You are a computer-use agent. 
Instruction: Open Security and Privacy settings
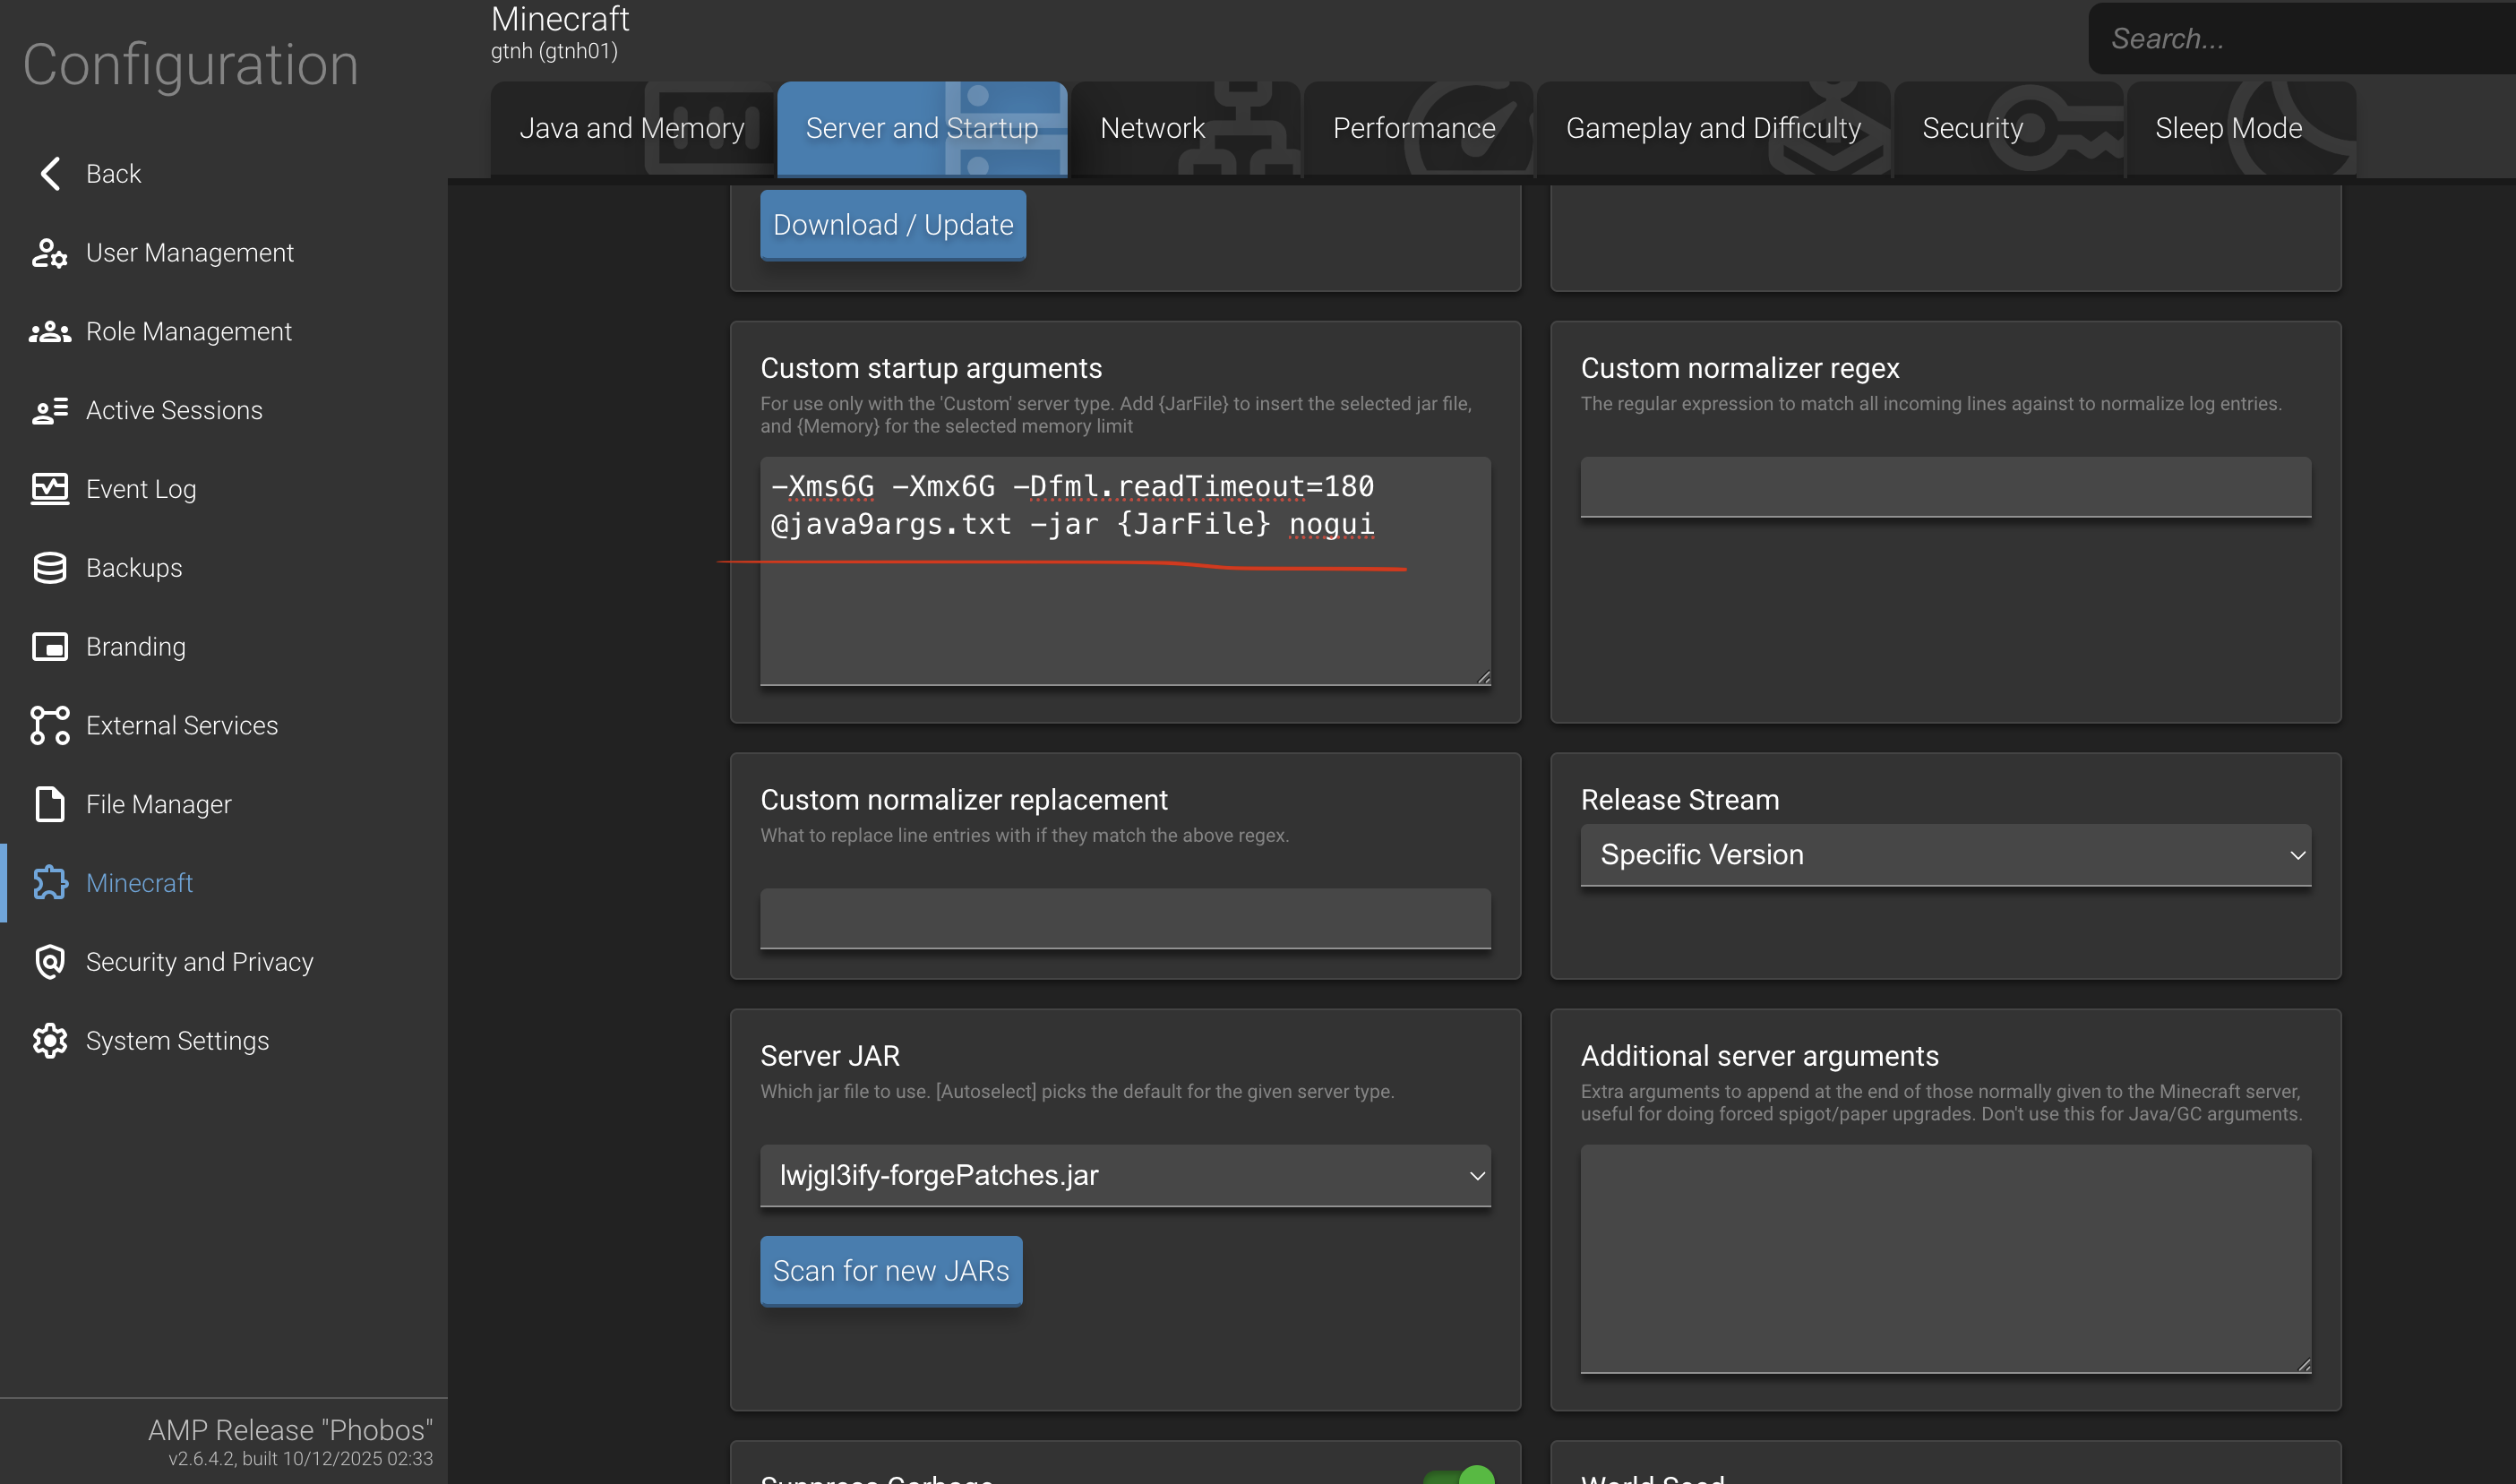[200, 962]
